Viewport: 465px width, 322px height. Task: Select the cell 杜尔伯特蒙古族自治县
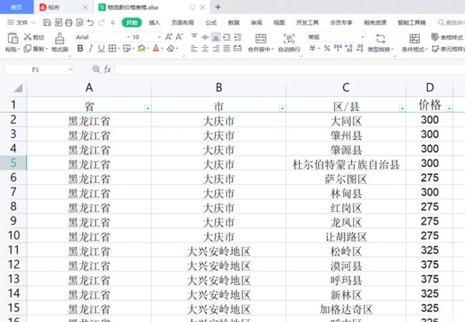[x=346, y=164]
